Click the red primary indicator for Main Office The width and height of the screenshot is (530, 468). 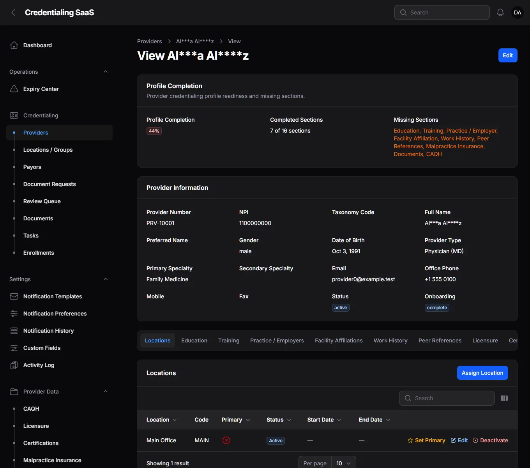click(x=226, y=440)
